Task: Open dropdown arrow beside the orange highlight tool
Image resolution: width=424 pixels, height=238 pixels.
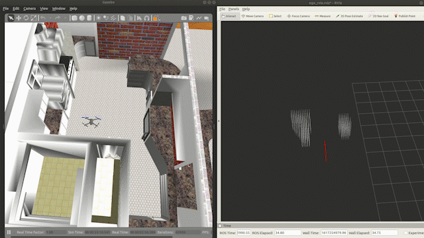Action: (x=159, y=19)
